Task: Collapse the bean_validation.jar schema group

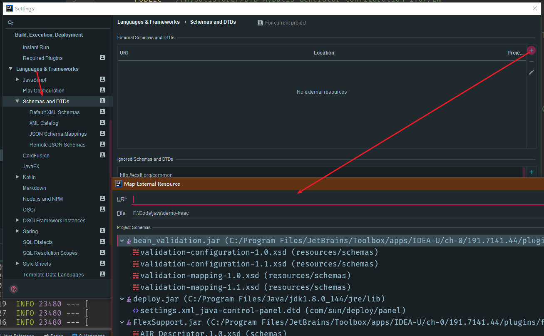Action: pos(122,241)
